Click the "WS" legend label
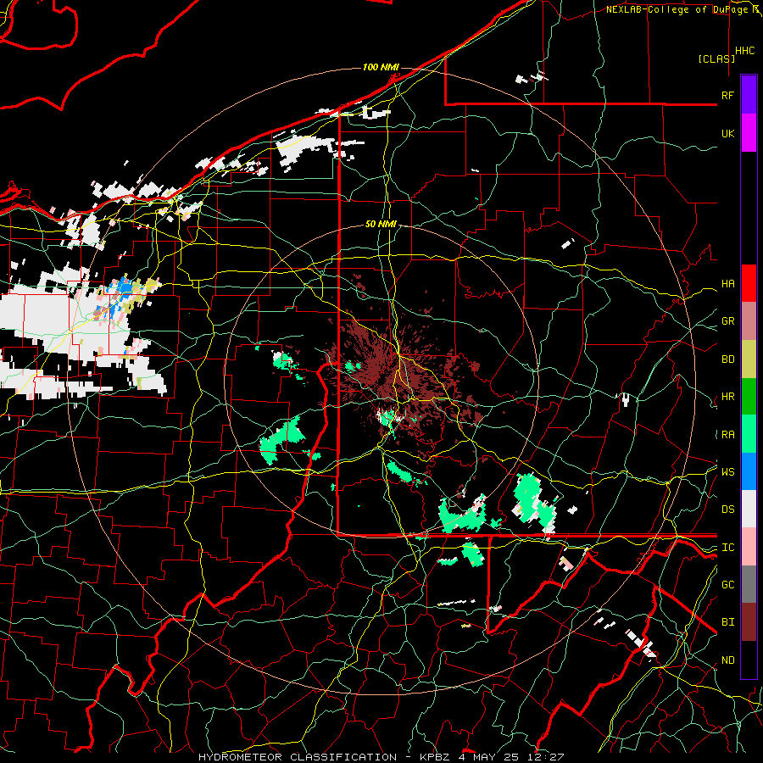 pos(727,472)
